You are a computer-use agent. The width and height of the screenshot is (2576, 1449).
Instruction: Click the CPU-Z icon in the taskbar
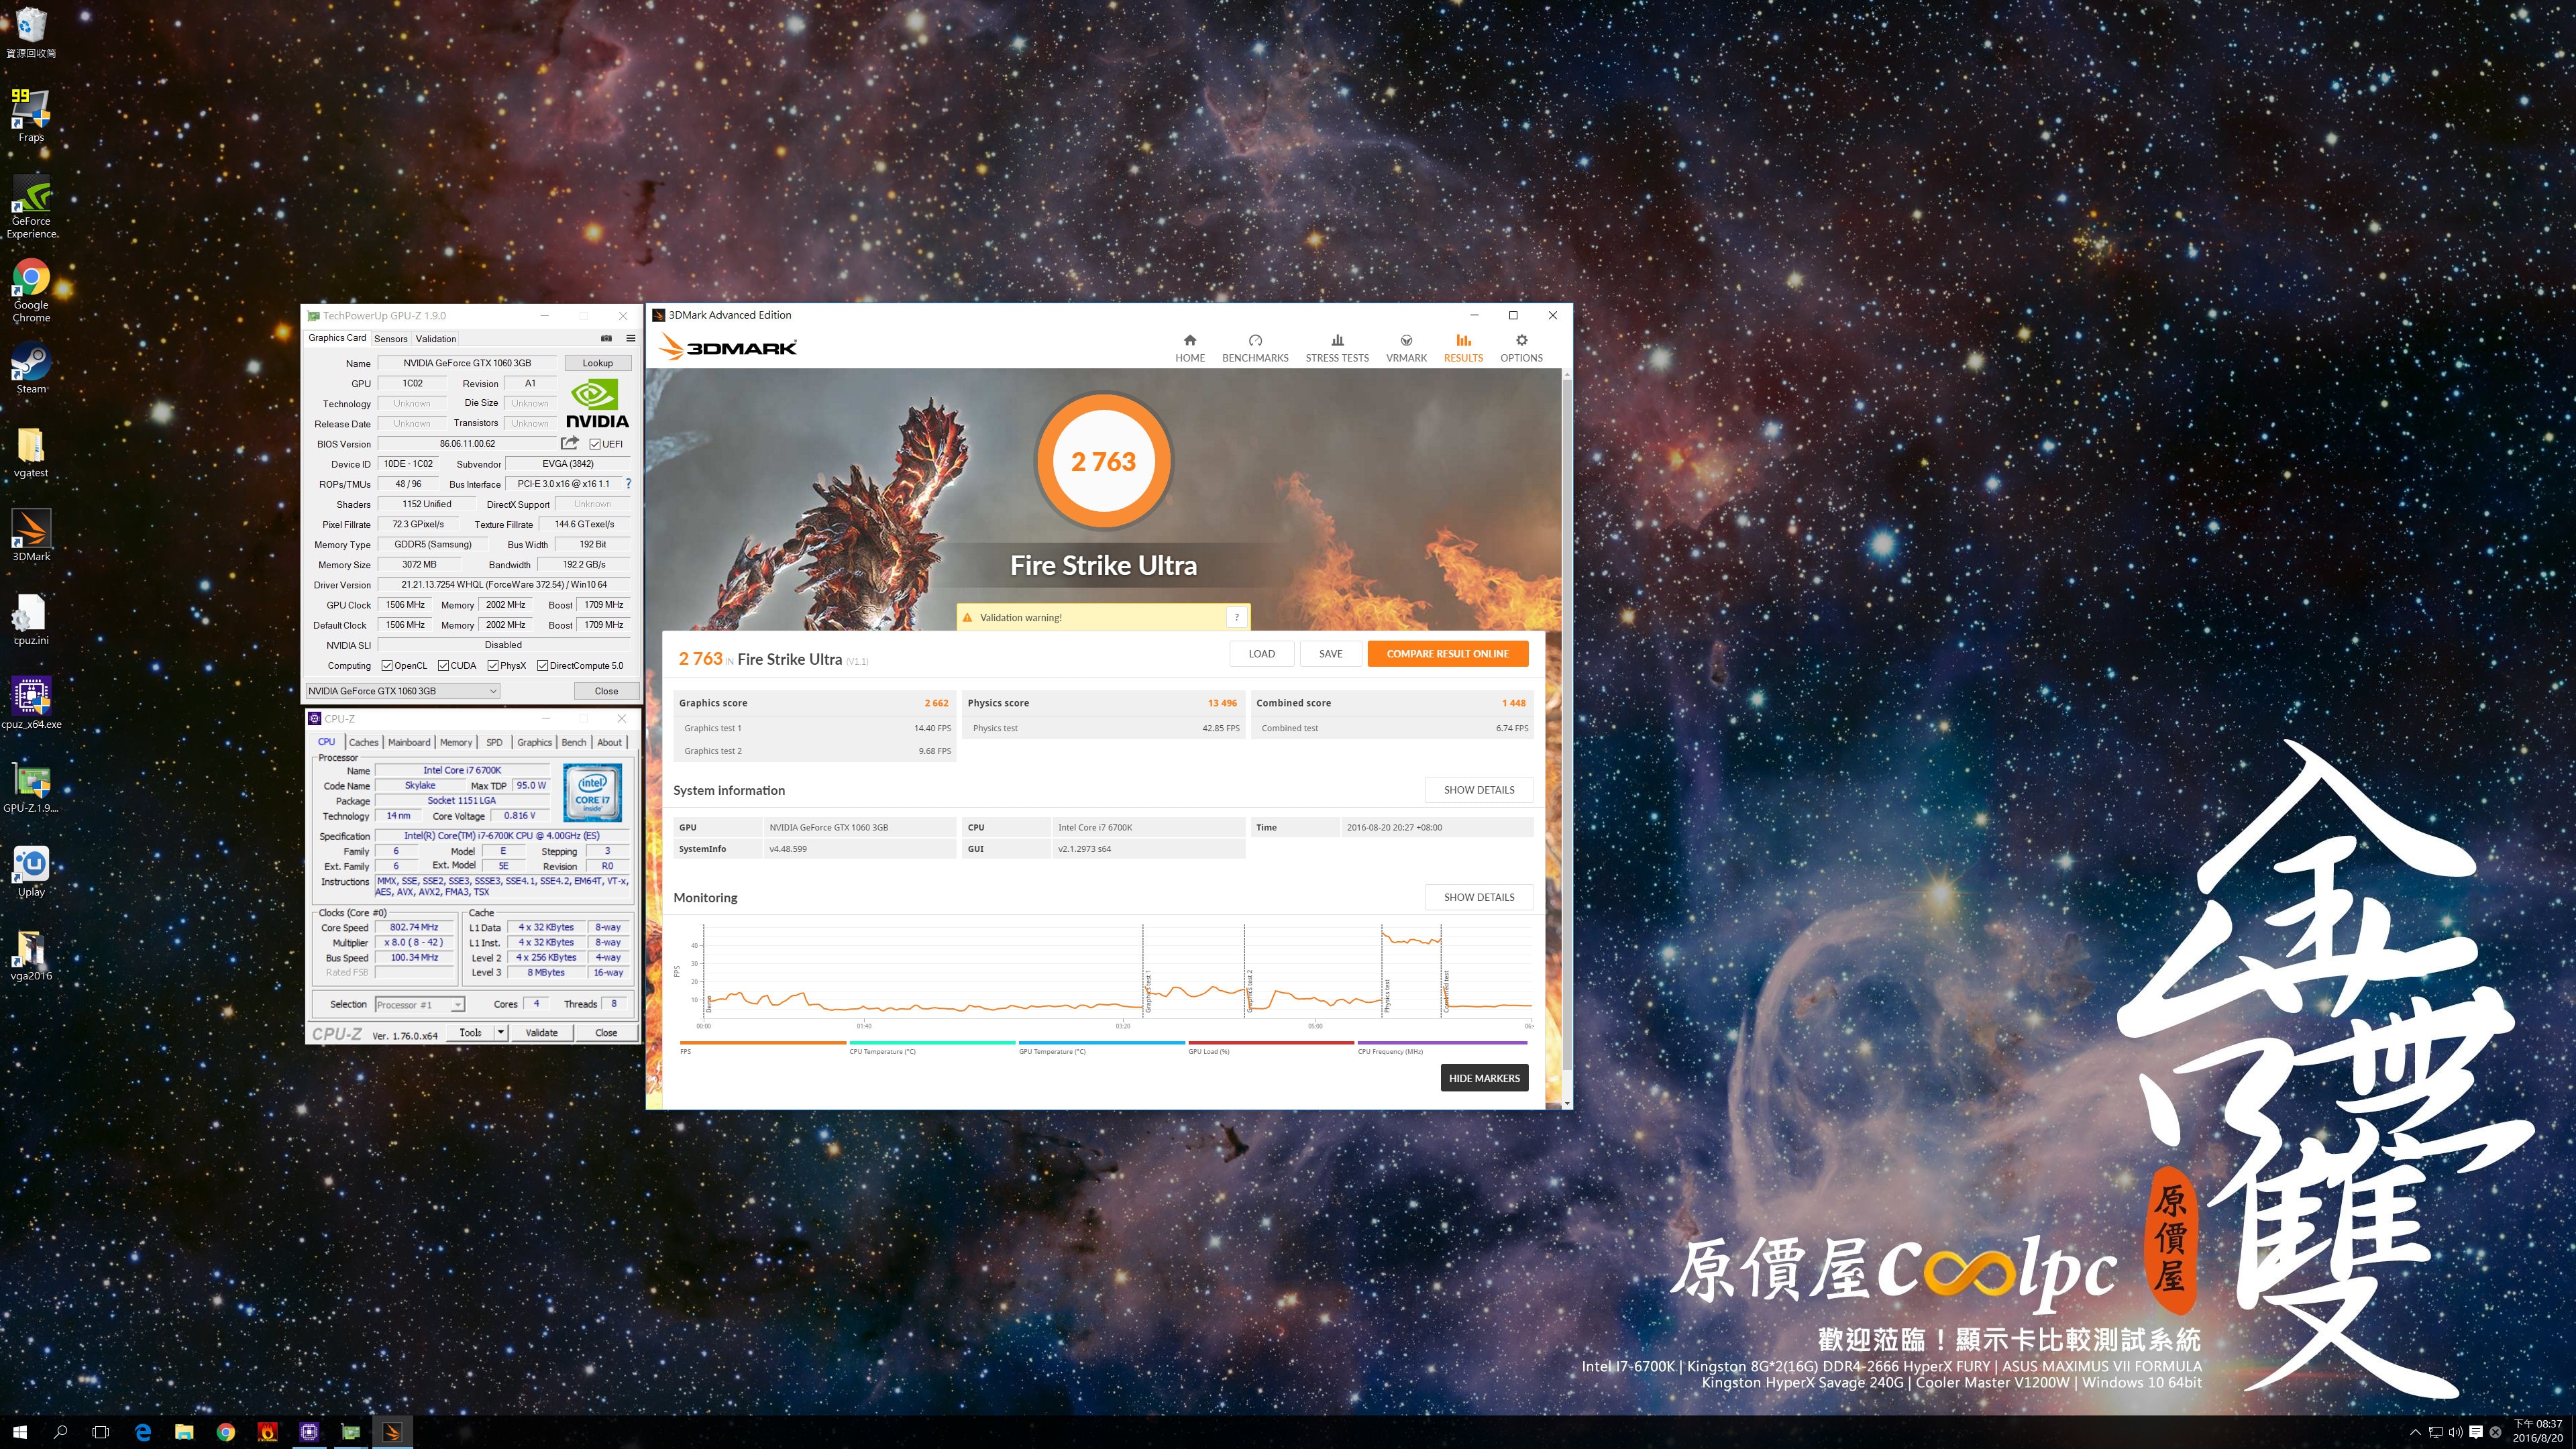(x=309, y=1432)
